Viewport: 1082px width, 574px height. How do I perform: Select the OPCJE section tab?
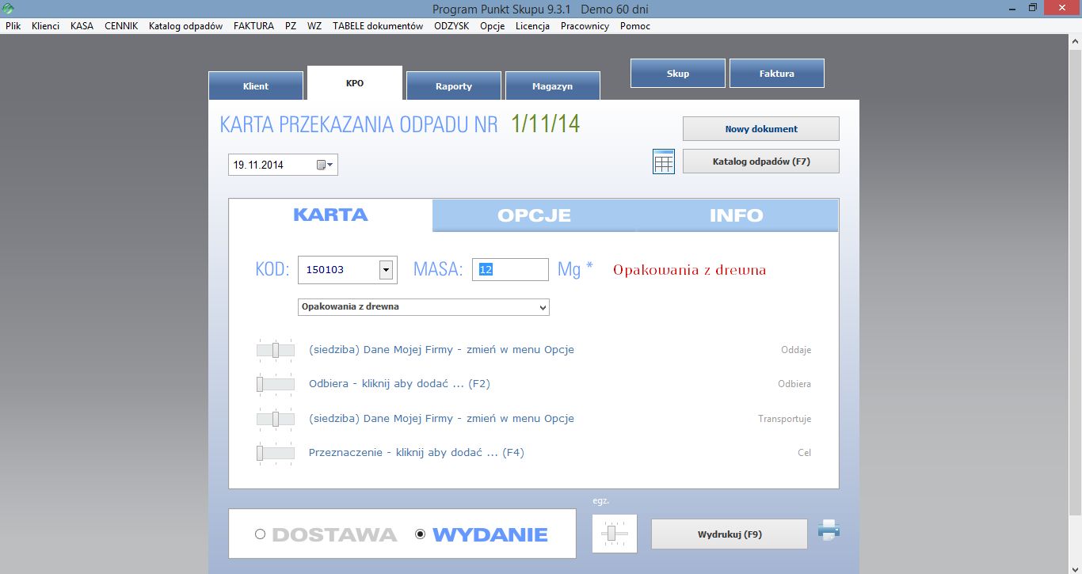(x=534, y=215)
